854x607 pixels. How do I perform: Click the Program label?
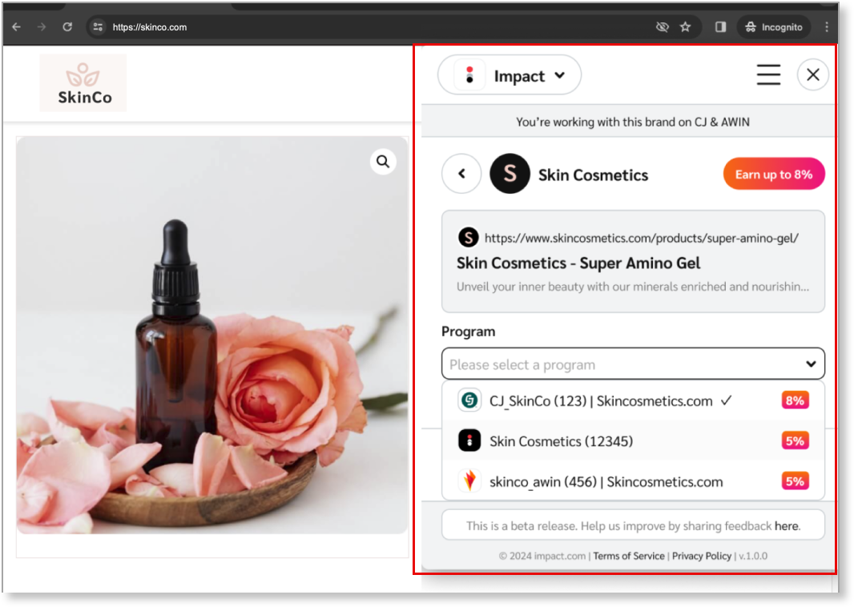click(x=469, y=332)
